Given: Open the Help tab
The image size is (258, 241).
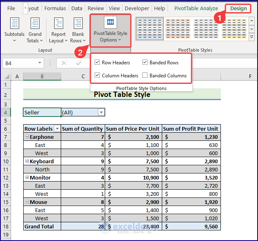Looking at the screenshot, I should pos(159,9).
